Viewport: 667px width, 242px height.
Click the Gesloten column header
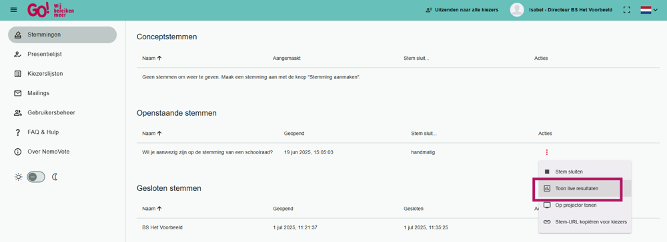pyautogui.click(x=413, y=209)
